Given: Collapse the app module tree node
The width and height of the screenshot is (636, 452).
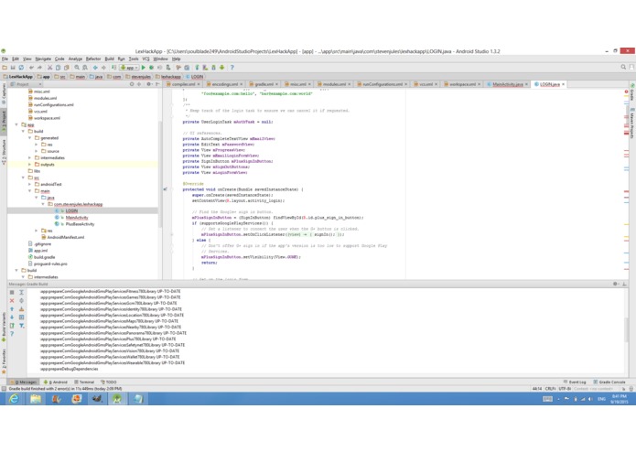Looking at the screenshot, I should pyautogui.click(x=16, y=124).
